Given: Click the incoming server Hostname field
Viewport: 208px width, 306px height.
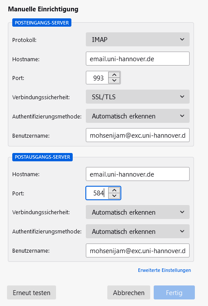Looking at the screenshot, I should 137,59.
